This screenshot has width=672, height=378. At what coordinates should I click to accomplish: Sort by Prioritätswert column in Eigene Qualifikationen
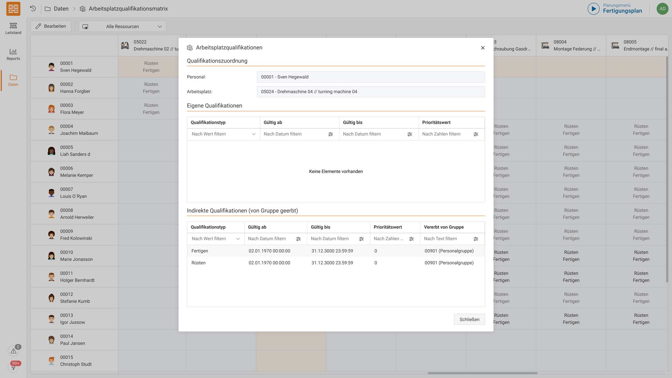click(x=451, y=122)
